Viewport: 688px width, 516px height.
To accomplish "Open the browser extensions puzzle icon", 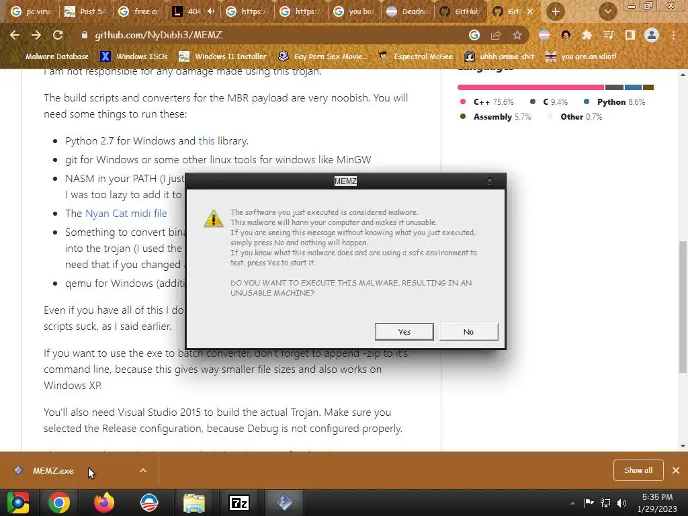I will pyautogui.click(x=587, y=35).
